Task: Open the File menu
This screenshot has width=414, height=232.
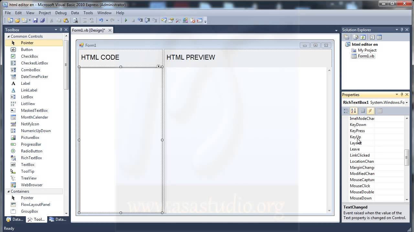Action: (x=8, y=13)
